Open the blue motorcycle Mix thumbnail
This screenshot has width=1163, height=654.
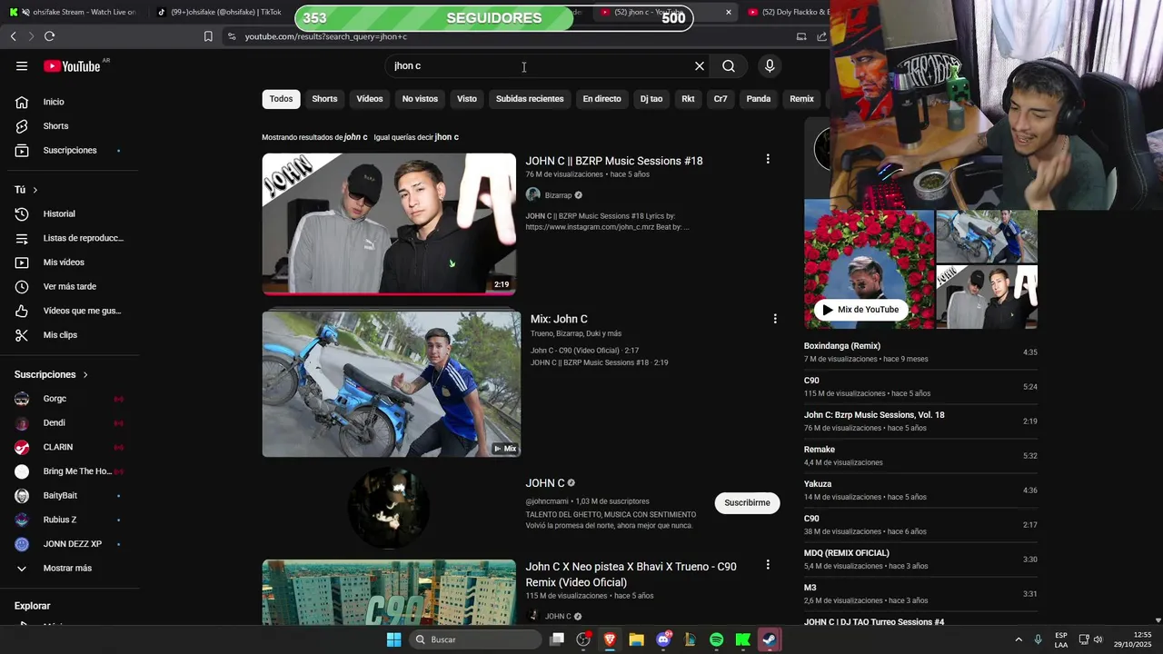click(x=392, y=384)
